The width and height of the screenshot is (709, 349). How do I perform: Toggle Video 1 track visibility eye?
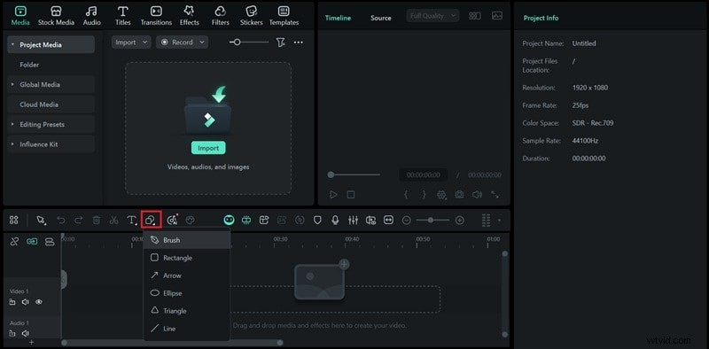click(39, 302)
